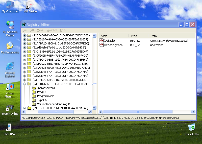This screenshot has width=202, height=144.
Task: Click the ThreadingModel string value icon
Action: coord(102,45)
